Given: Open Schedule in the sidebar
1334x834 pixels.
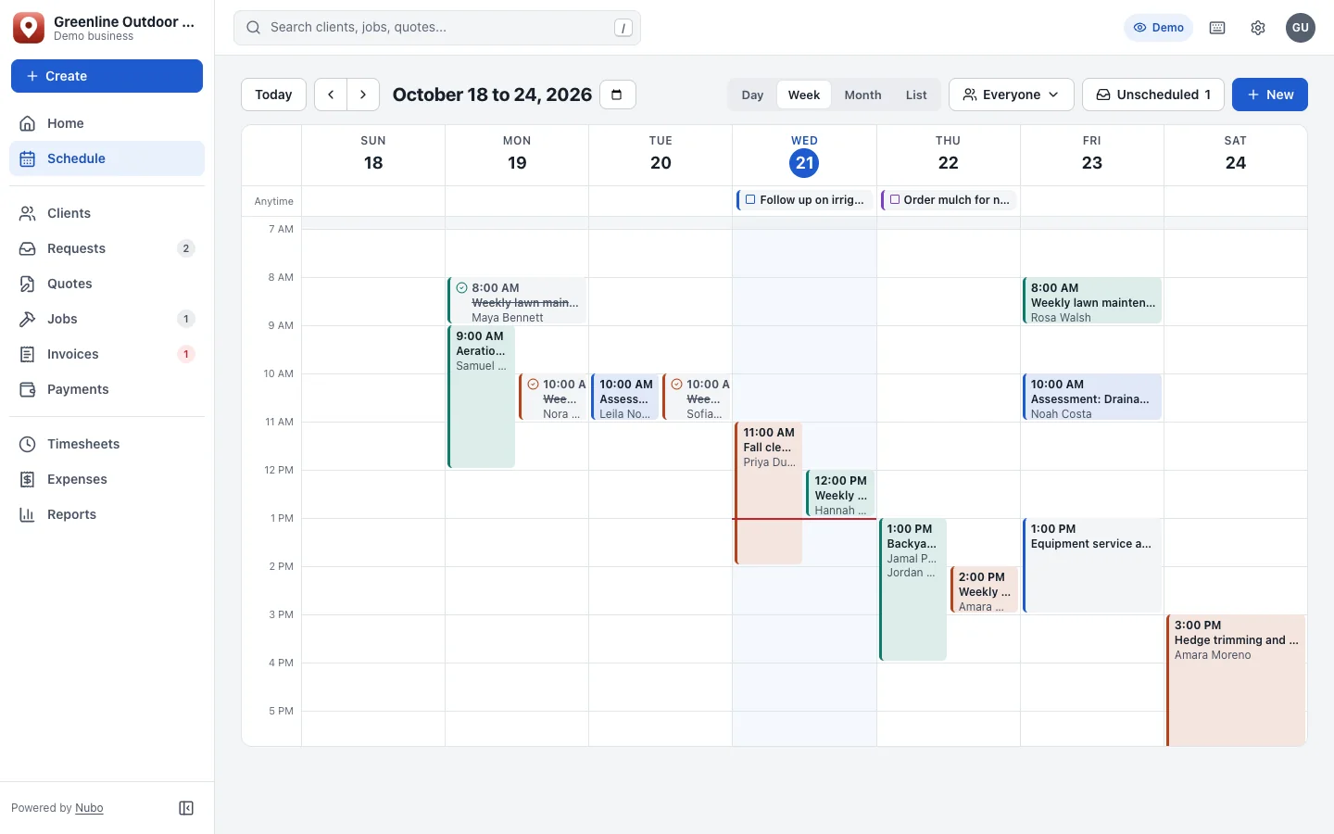Looking at the screenshot, I should point(107,158).
